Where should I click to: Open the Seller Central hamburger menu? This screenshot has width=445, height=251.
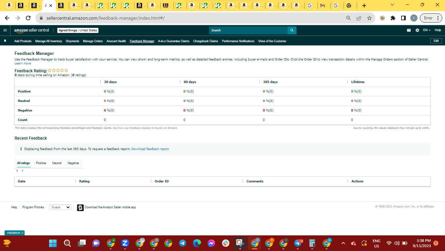click(5, 30)
